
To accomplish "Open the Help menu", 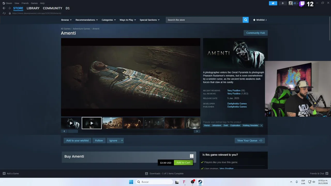I will point(42,3).
